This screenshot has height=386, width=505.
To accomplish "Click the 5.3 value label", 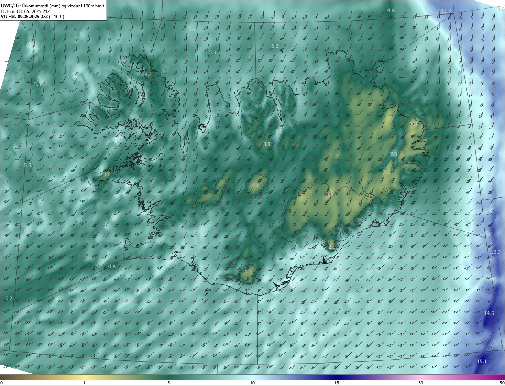I will tap(37, 84).
